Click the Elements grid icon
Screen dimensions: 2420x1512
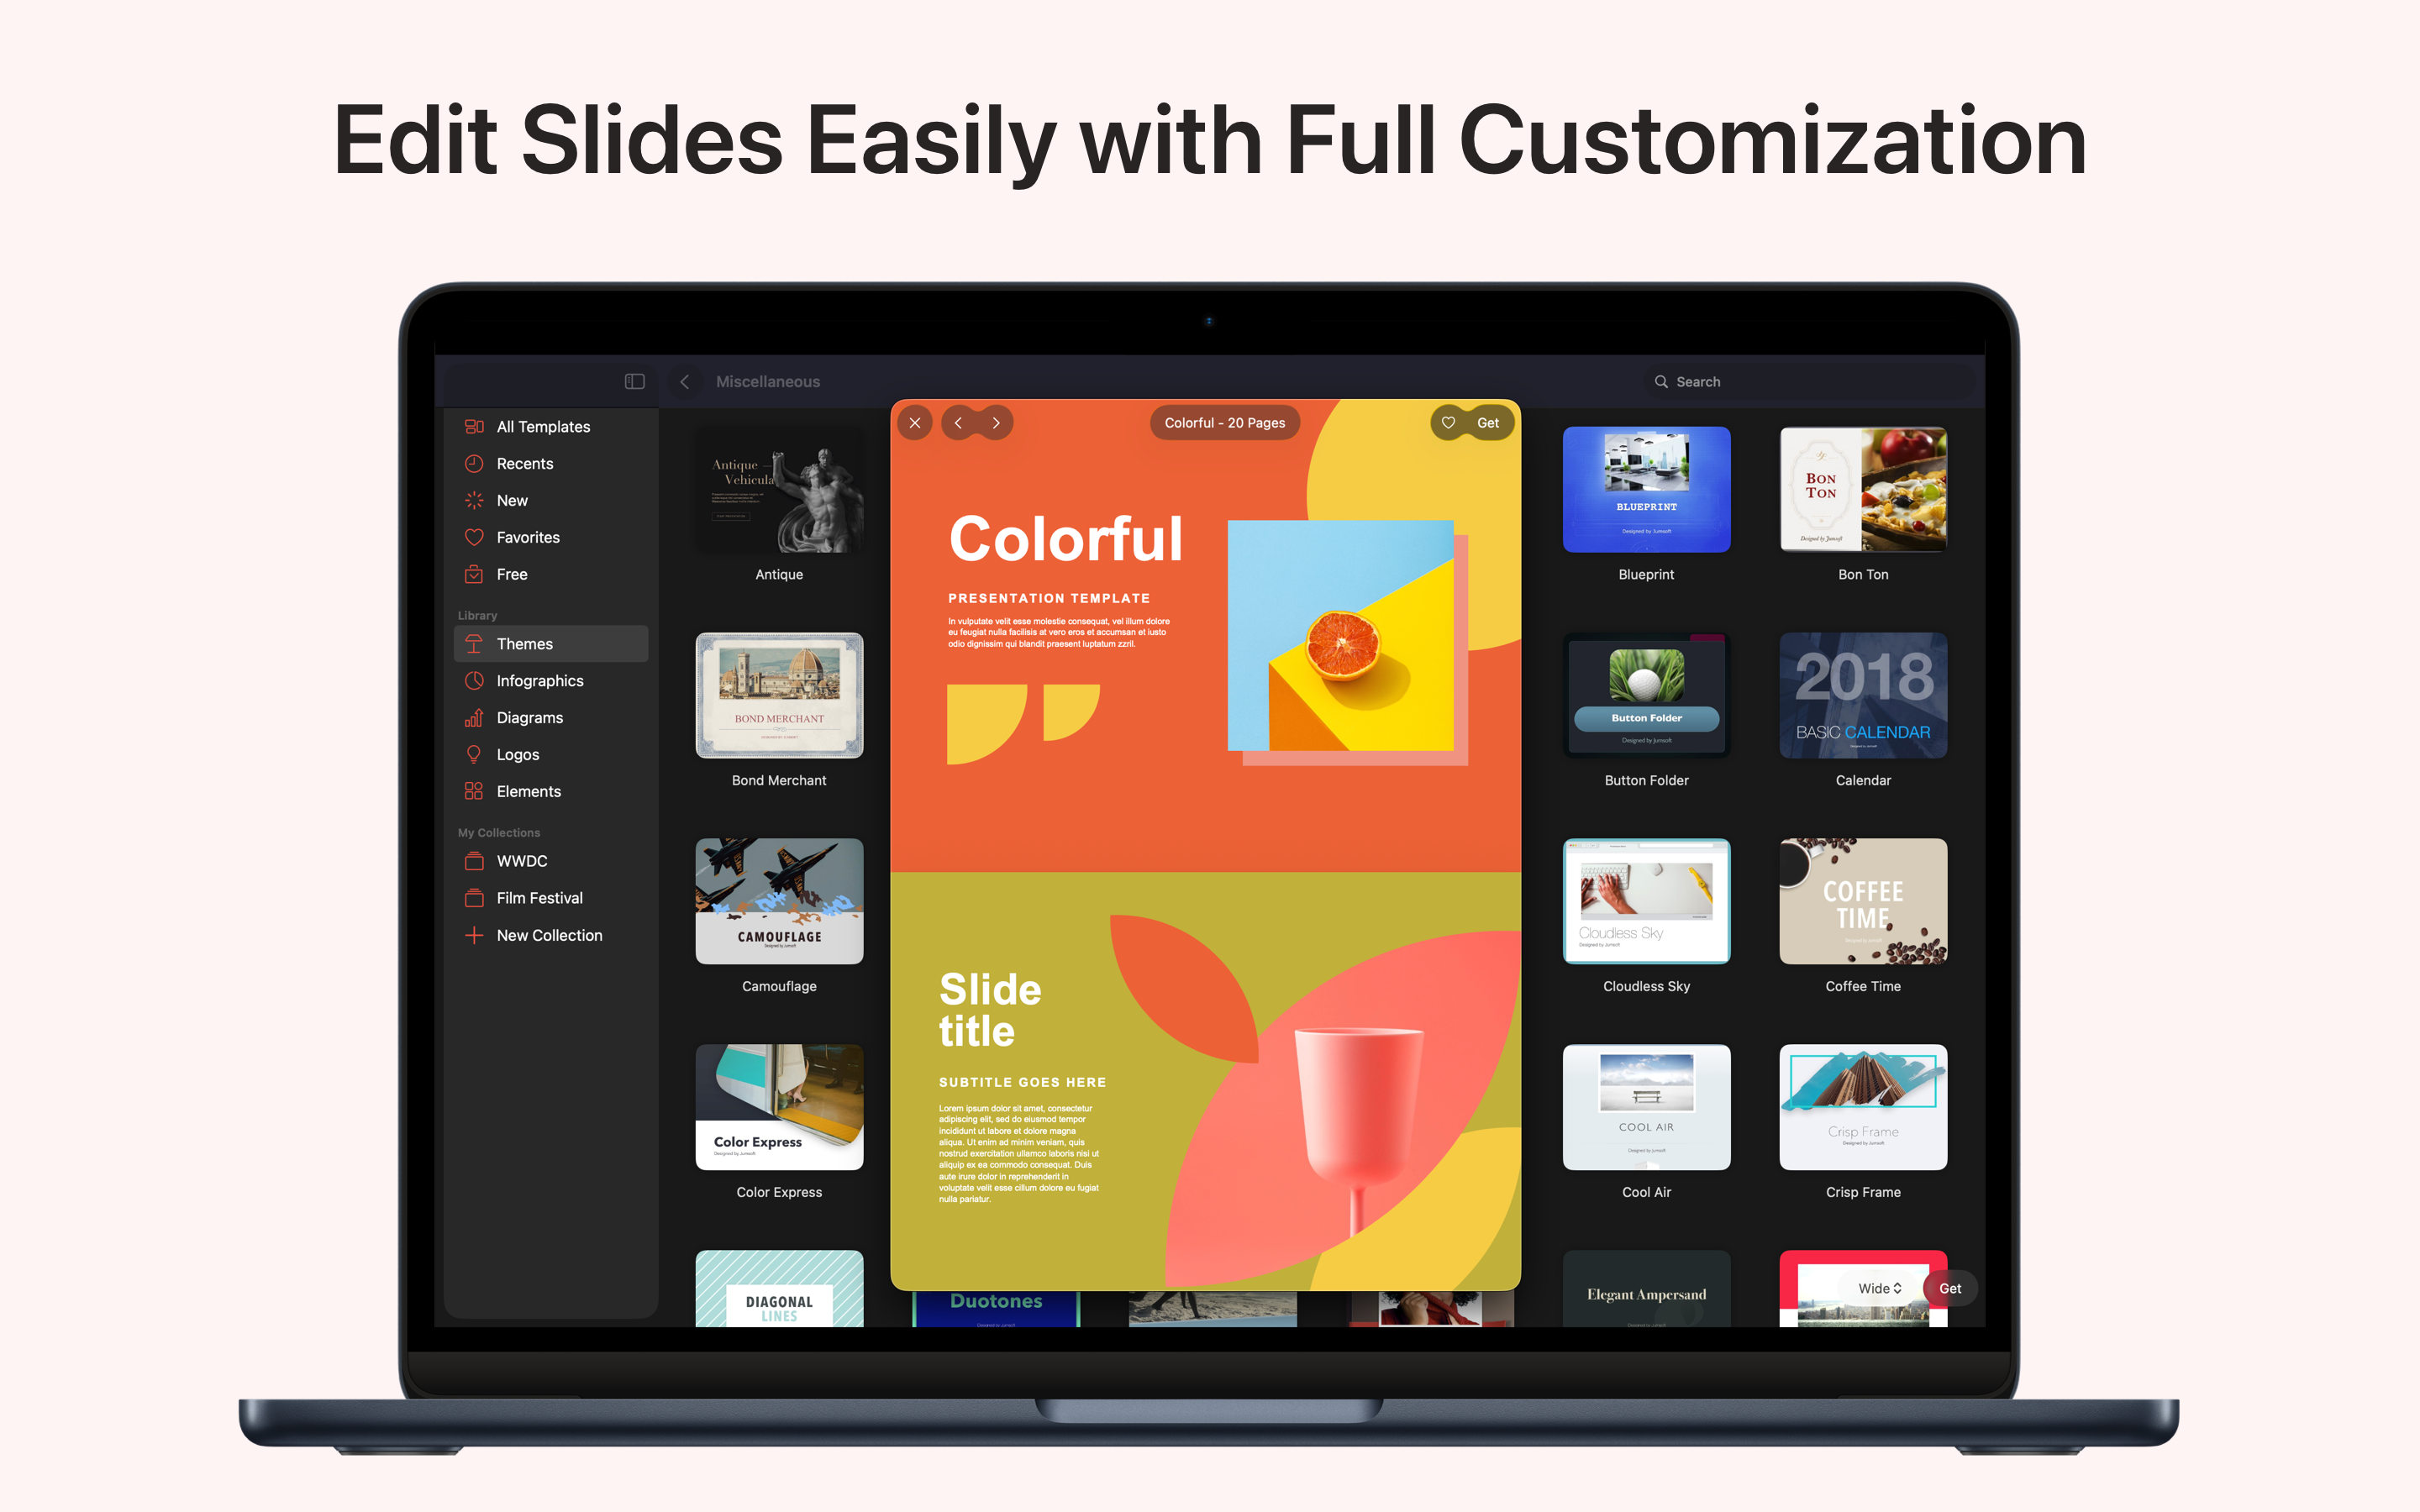474,792
